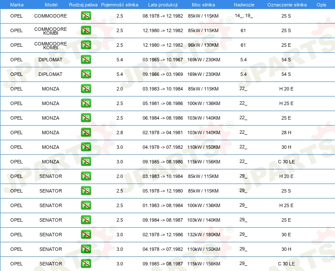Click the Moc silnika column header
The width and height of the screenshot is (335, 271).
203,5
